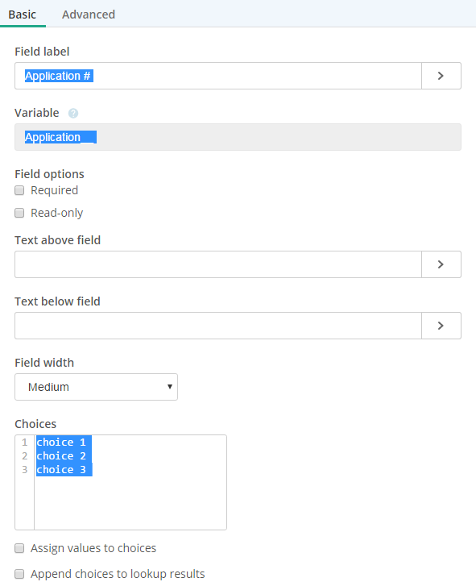Open the Text below field chevron button
This screenshot has height=586, width=476.
[441, 326]
